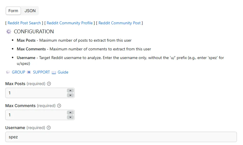Decrease Max Comments with down arrow
Viewport: 243px width, 145px height.
[70, 117]
